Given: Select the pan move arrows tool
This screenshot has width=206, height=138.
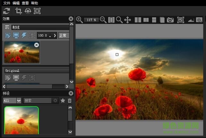Looking at the screenshot, I should (127, 20).
